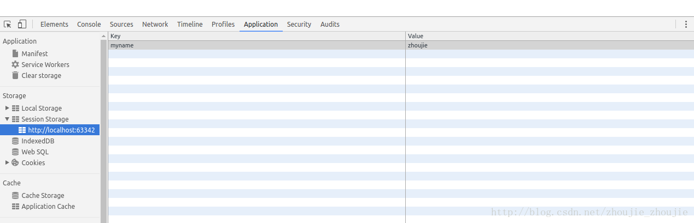Click the IndexedDB database icon
This screenshot has height=223, width=694.
coord(15,141)
